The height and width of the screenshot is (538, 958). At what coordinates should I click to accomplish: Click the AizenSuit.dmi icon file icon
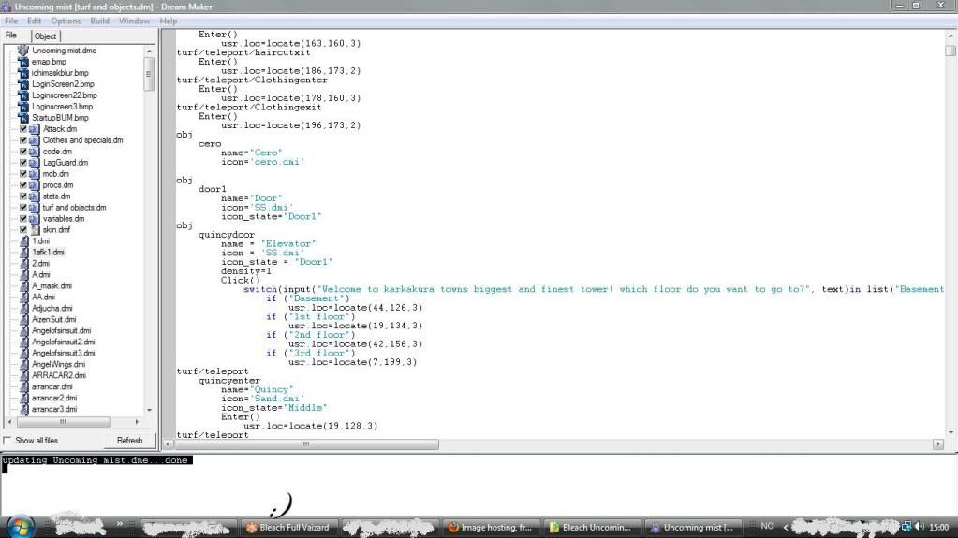pyautogui.click(x=23, y=320)
